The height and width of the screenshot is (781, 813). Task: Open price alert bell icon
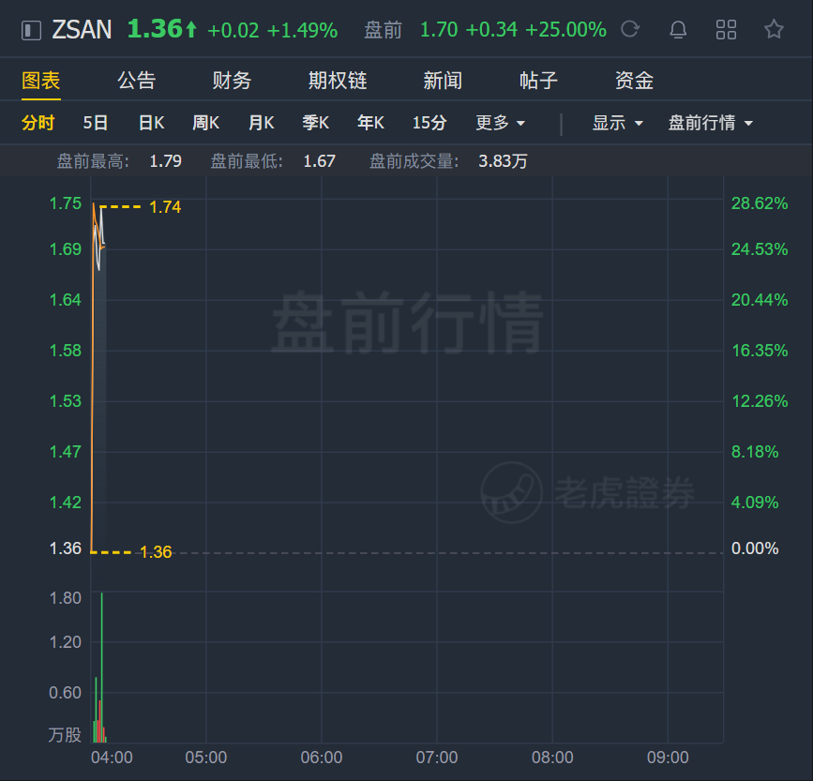(678, 30)
